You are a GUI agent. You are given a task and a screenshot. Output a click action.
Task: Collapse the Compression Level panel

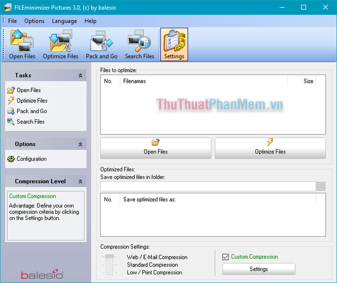80,181
